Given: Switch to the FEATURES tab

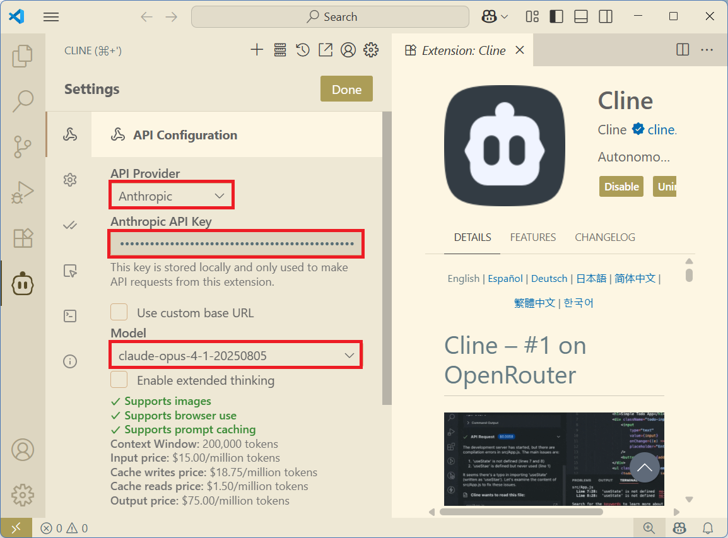Looking at the screenshot, I should coord(532,237).
